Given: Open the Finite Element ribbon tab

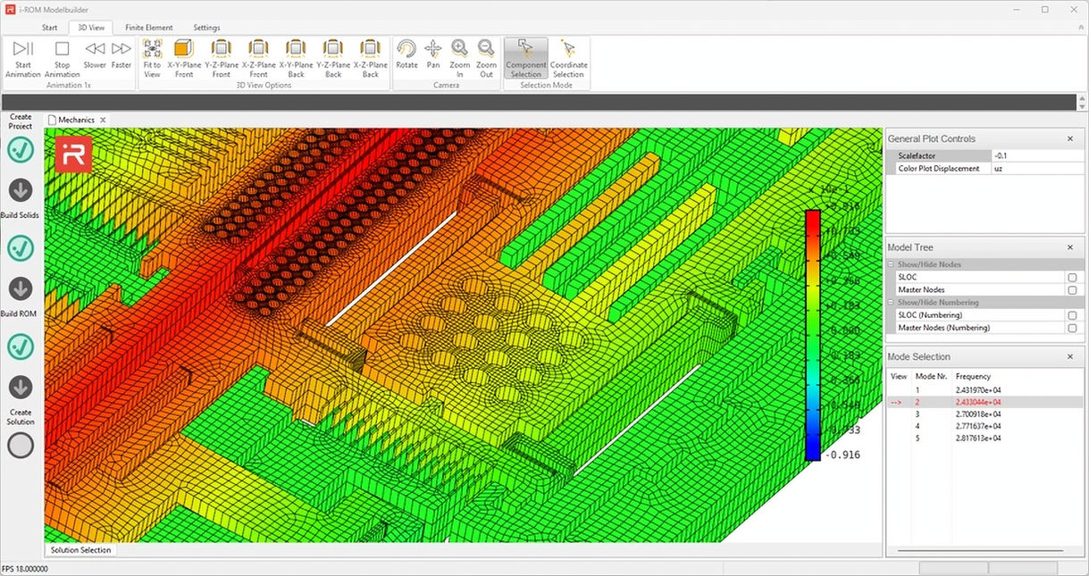Looking at the screenshot, I should point(149,28).
